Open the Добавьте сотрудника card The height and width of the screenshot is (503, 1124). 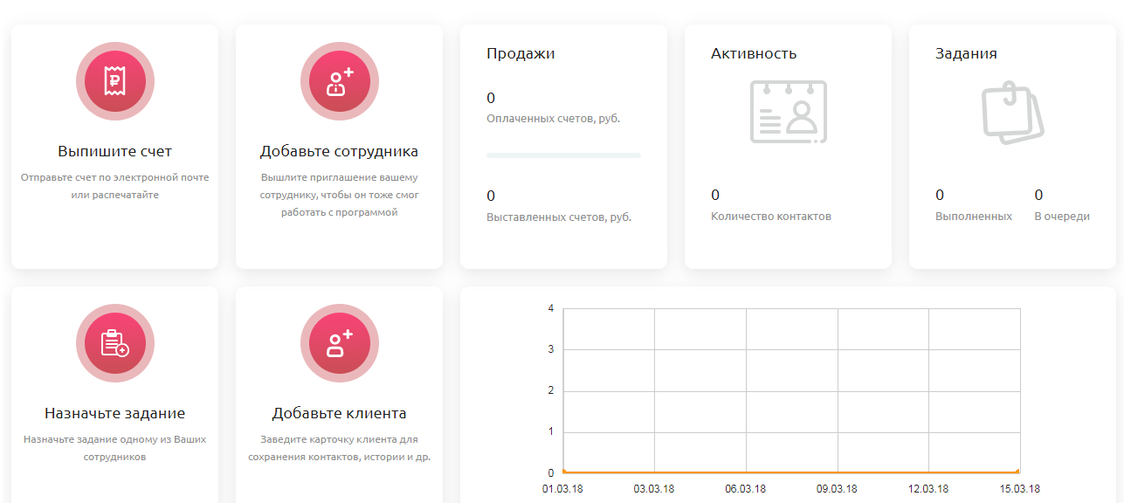[339, 150]
